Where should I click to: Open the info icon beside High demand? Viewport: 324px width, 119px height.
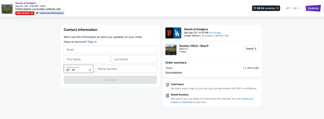click(32, 13)
